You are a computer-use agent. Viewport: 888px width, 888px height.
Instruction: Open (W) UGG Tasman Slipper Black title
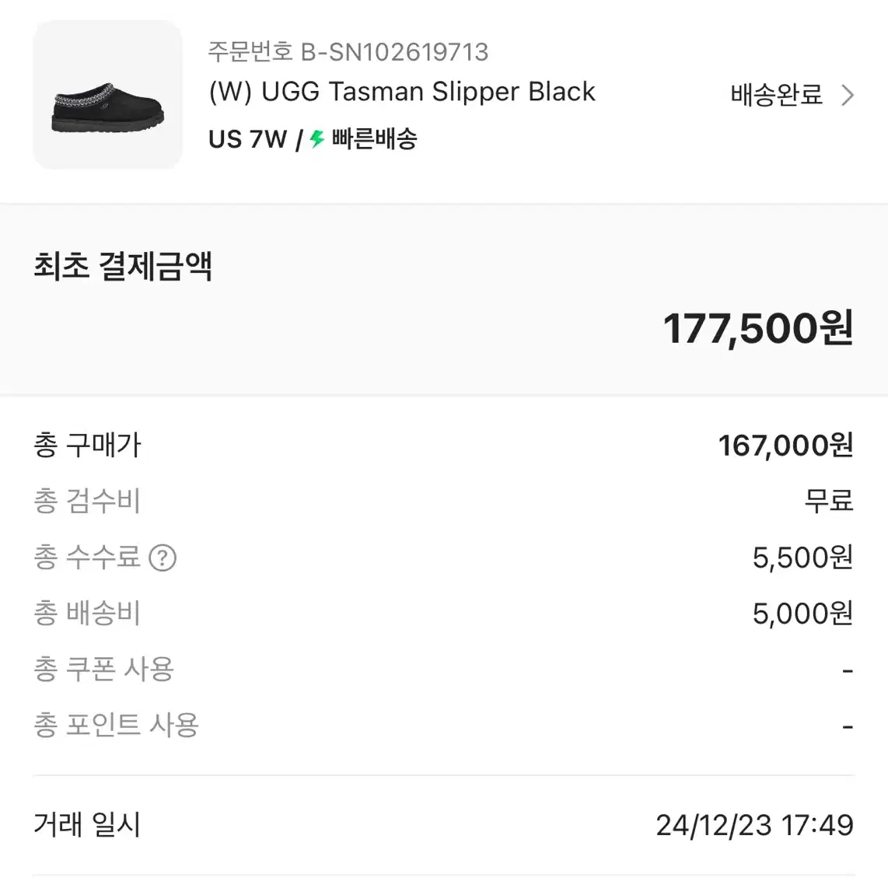pos(402,92)
